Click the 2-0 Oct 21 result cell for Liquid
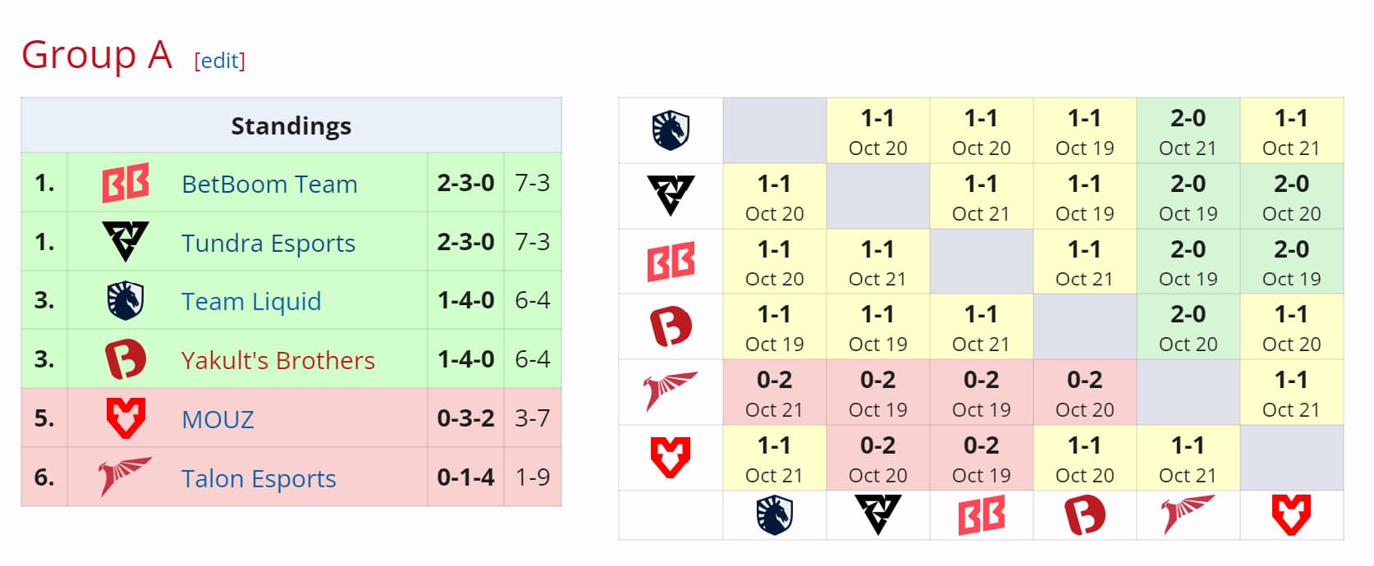This screenshot has height=566, width=1374. (x=1188, y=131)
